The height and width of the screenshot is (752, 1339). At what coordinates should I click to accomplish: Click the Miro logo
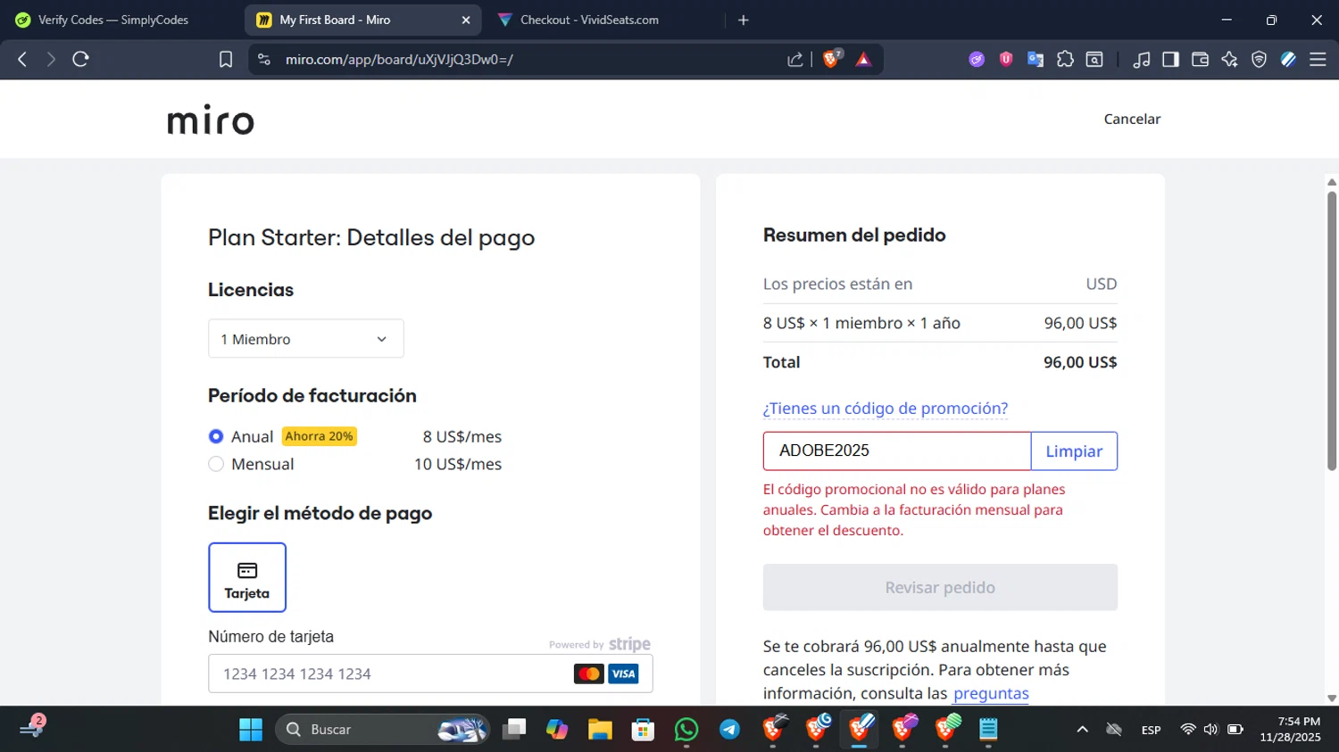click(211, 120)
